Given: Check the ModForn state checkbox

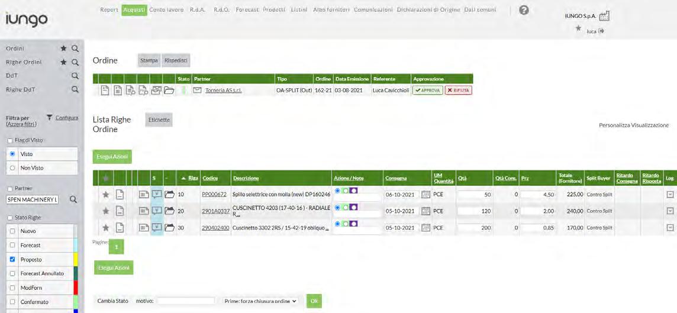Looking at the screenshot, I should (x=12, y=288).
